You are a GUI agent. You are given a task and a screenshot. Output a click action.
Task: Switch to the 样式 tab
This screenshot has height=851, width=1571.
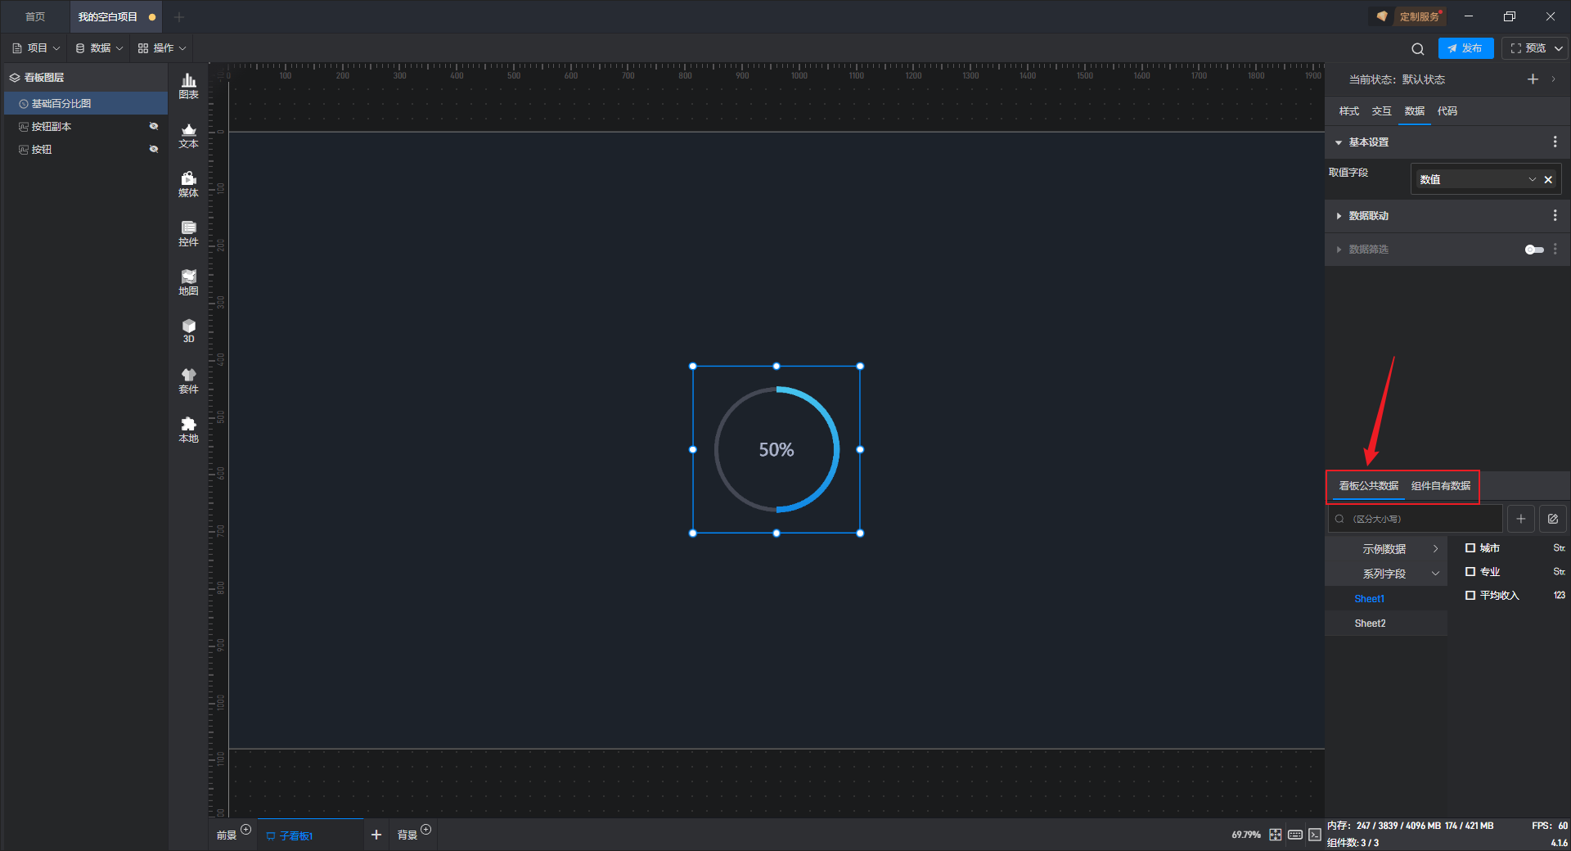click(1348, 111)
